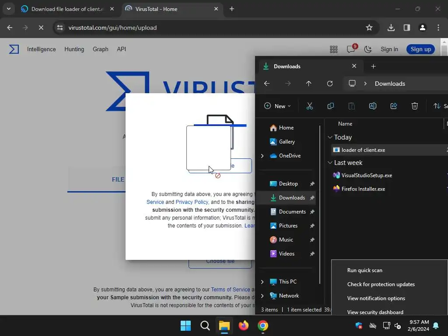Go up one folder level in Explorer
This screenshot has height=336, width=448.
point(308,84)
